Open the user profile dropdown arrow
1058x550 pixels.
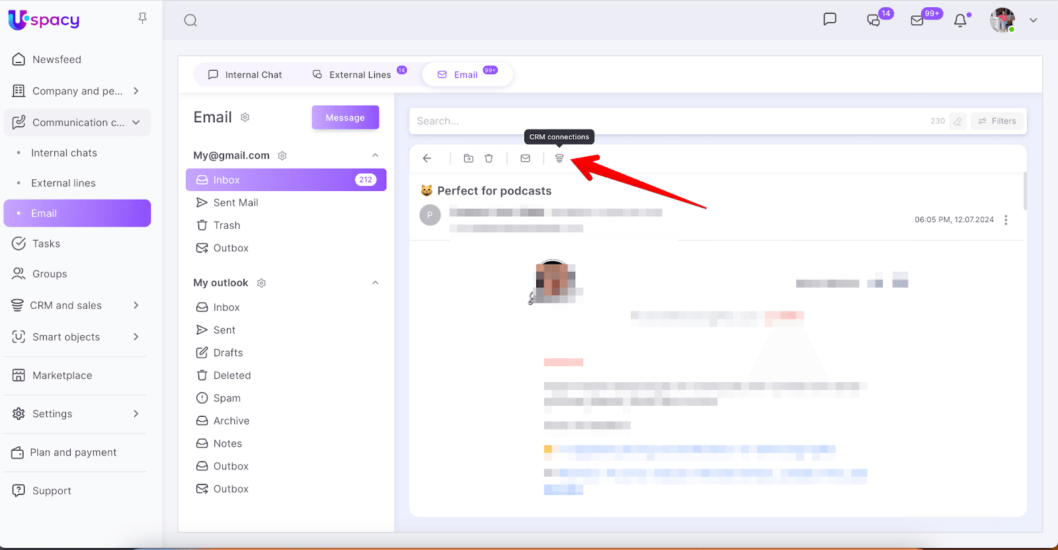tap(1033, 20)
